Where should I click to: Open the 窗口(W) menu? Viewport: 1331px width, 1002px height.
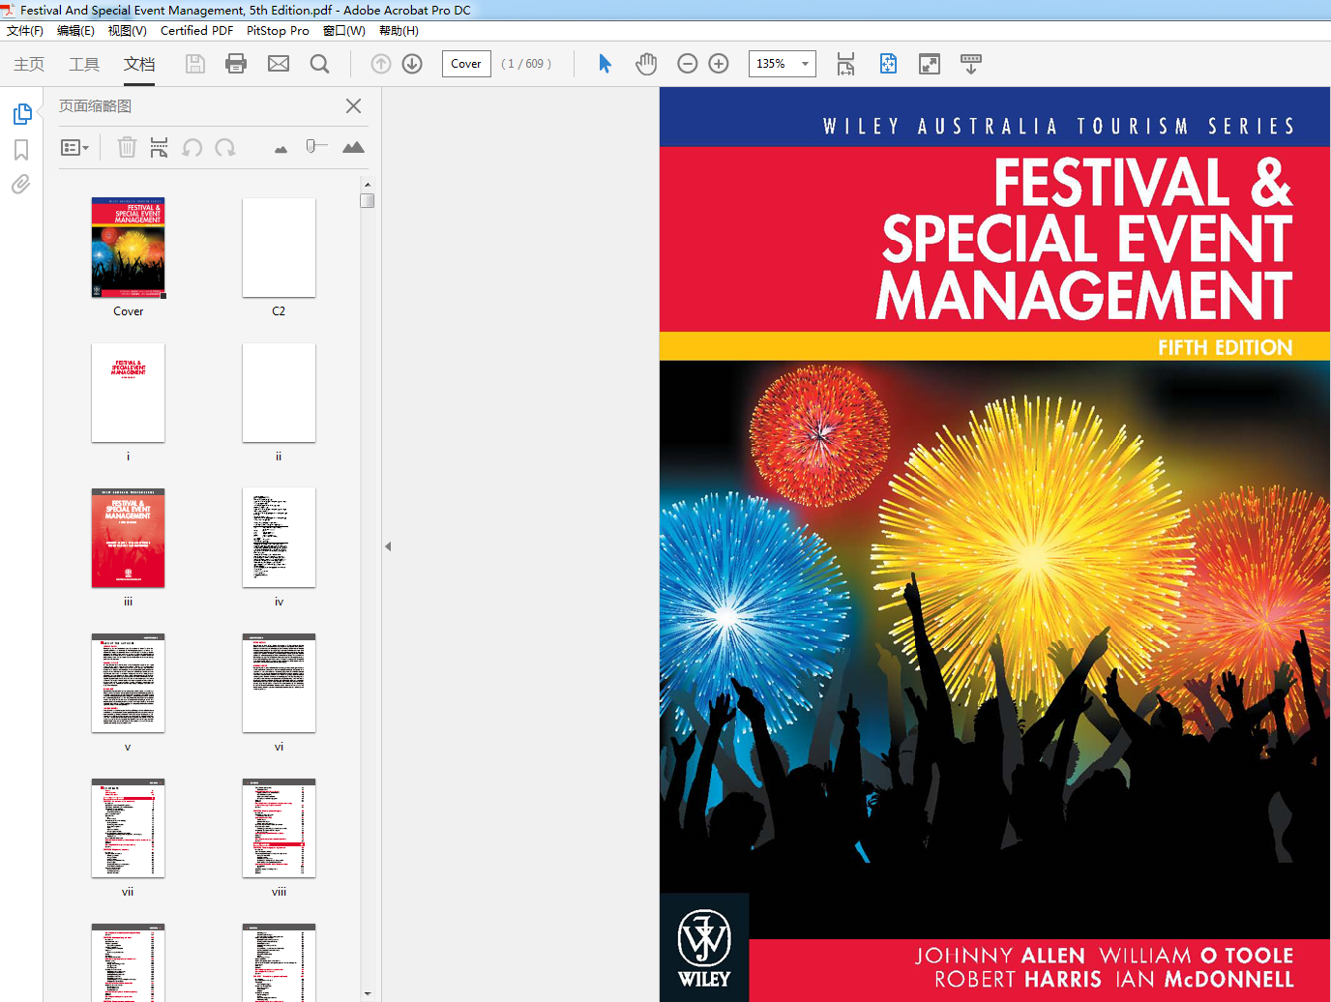pos(344,31)
